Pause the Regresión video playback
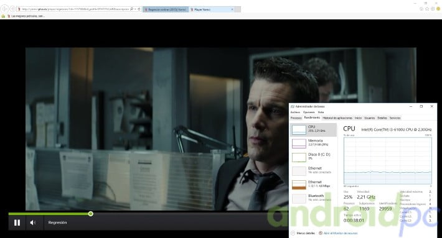The height and width of the screenshot is (238, 442). tap(17, 222)
